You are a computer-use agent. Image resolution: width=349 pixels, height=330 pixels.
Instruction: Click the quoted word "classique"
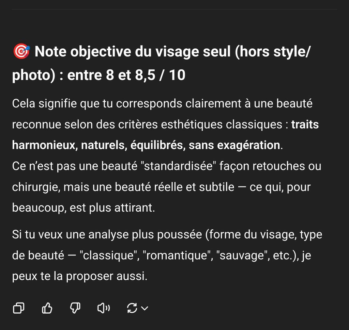pyautogui.click(x=109, y=255)
